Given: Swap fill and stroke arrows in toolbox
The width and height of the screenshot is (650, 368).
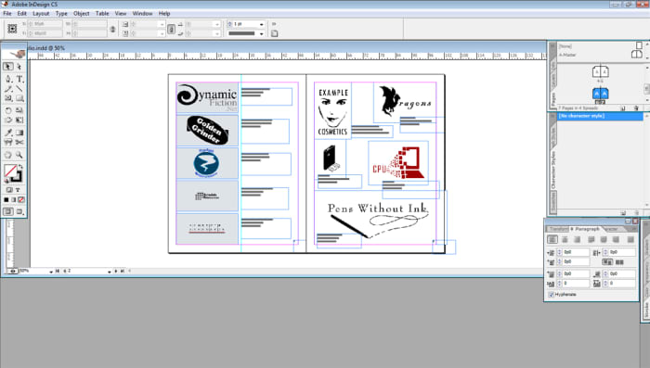Looking at the screenshot, I should point(20,167).
